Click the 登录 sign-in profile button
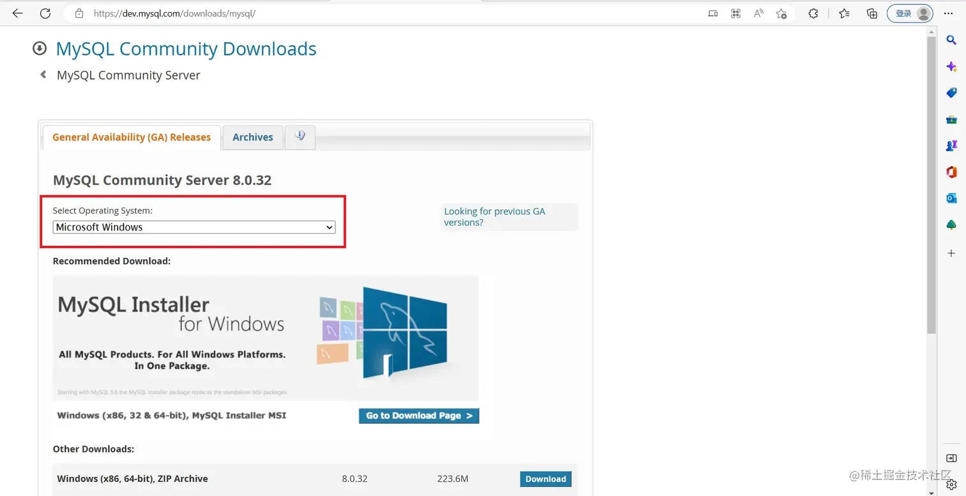This screenshot has width=966, height=496. [x=910, y=13]
